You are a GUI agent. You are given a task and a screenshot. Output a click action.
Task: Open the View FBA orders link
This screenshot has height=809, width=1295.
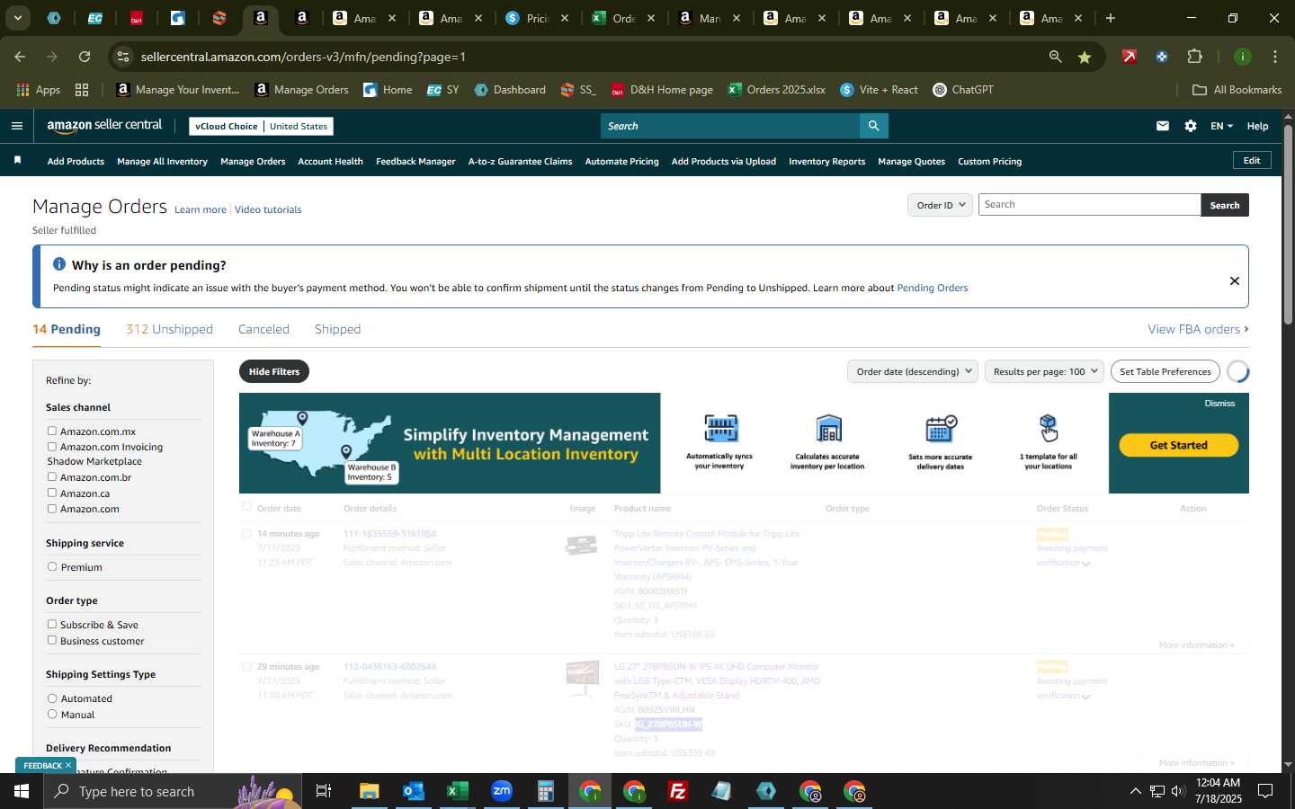point(1198,329)
